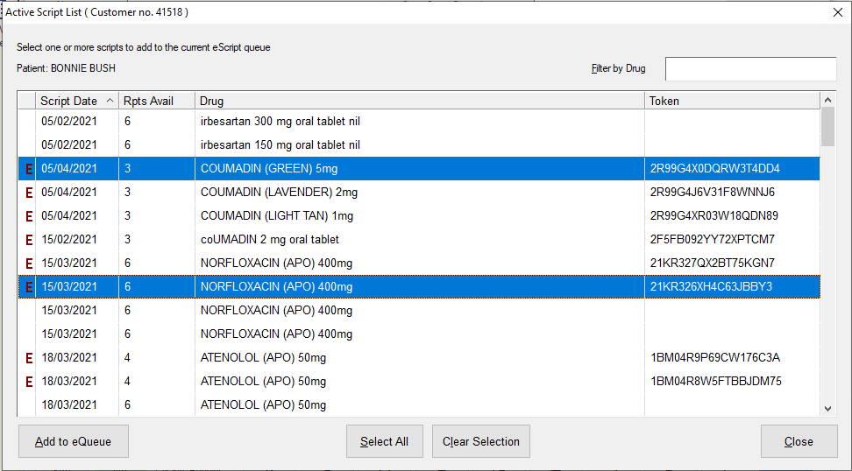Click the E icon on COUMADIN (LIGHT TAN) row

29,216
